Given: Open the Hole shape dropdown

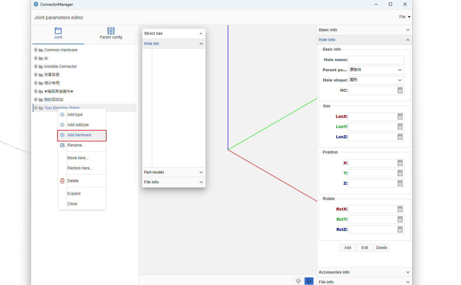Looking at the screenshot, I should click(x=376, y=80).
